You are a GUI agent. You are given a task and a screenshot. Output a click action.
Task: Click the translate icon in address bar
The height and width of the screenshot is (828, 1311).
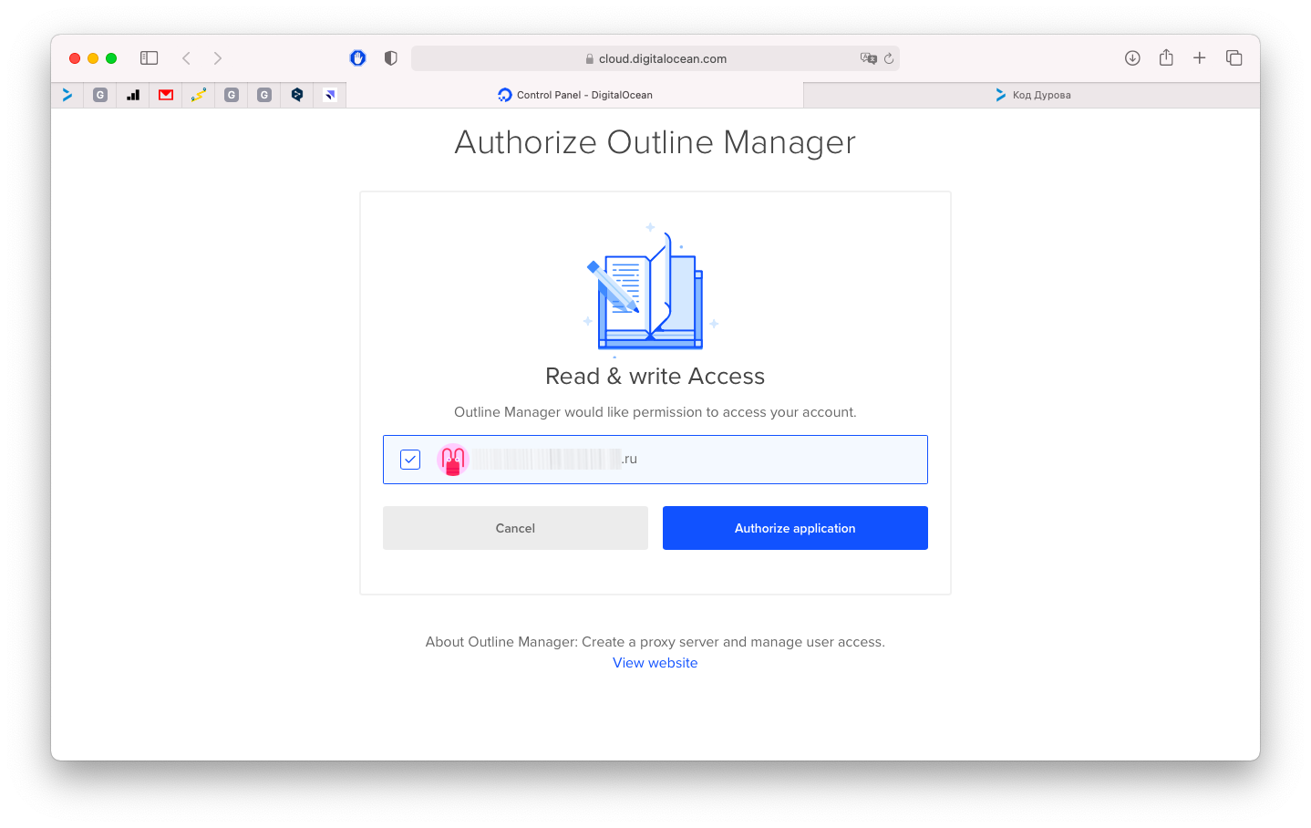[x=868, y=58]
